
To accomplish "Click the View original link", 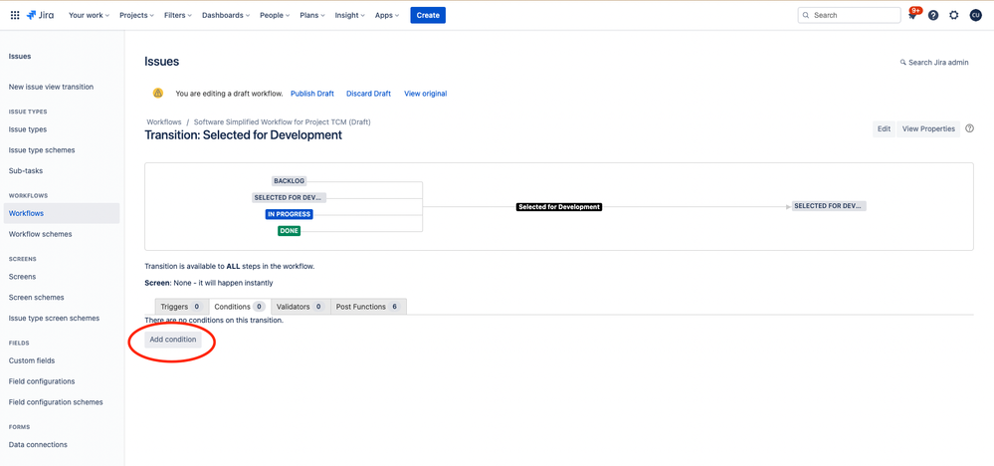I will click(x=426, y=94).
